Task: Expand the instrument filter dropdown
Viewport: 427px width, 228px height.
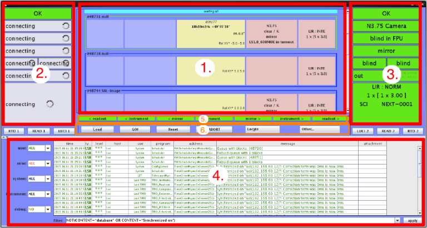Action: coord(48,194)
